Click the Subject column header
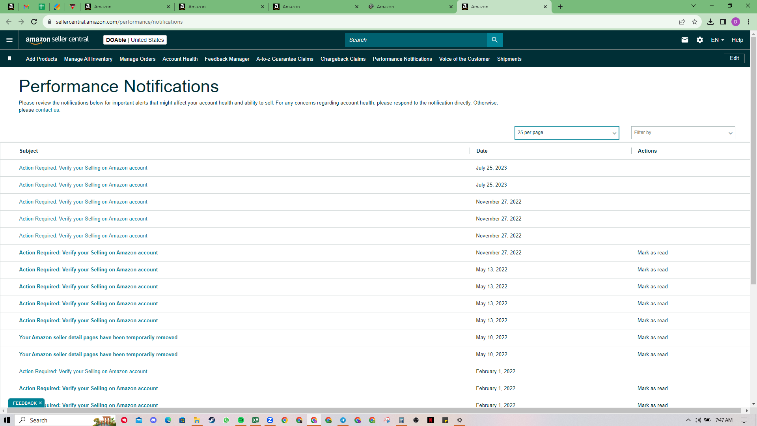 click(29, 151)
